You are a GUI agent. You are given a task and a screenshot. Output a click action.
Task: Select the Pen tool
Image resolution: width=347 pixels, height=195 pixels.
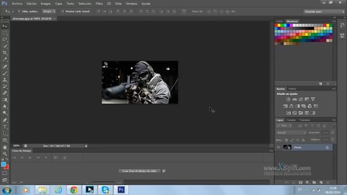pos(5,120)
